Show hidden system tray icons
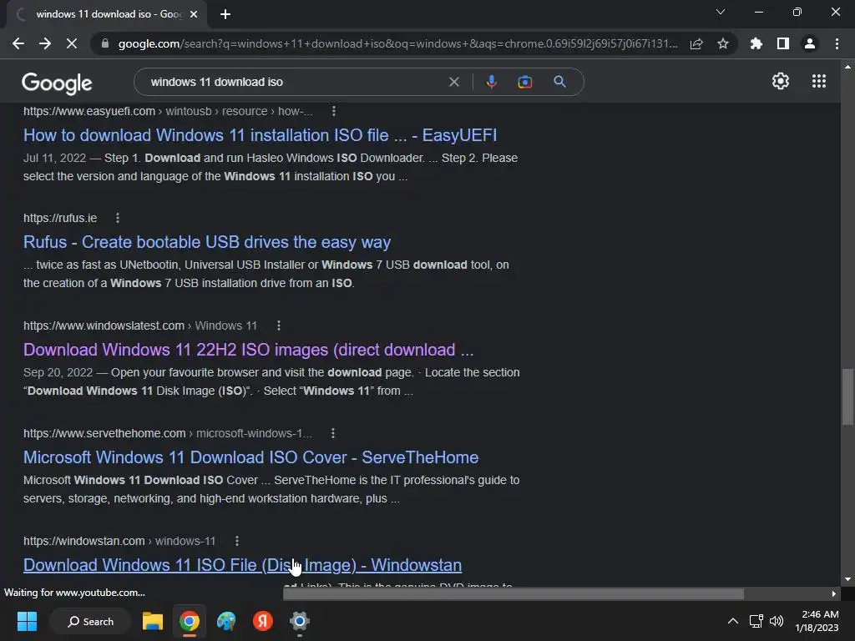 coord(733,621)
